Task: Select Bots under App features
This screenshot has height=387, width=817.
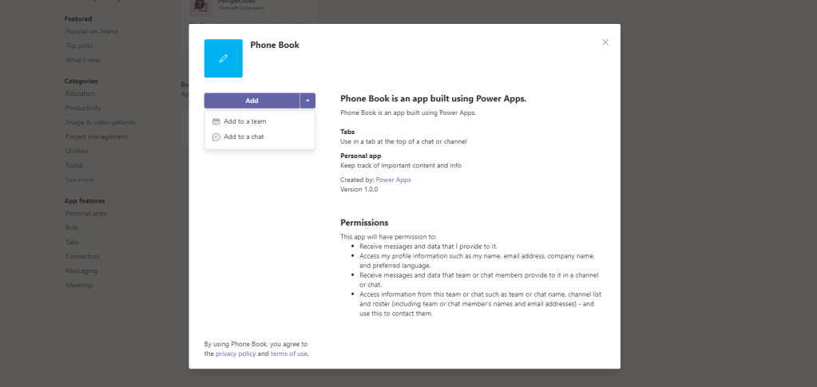Action: 72,227
